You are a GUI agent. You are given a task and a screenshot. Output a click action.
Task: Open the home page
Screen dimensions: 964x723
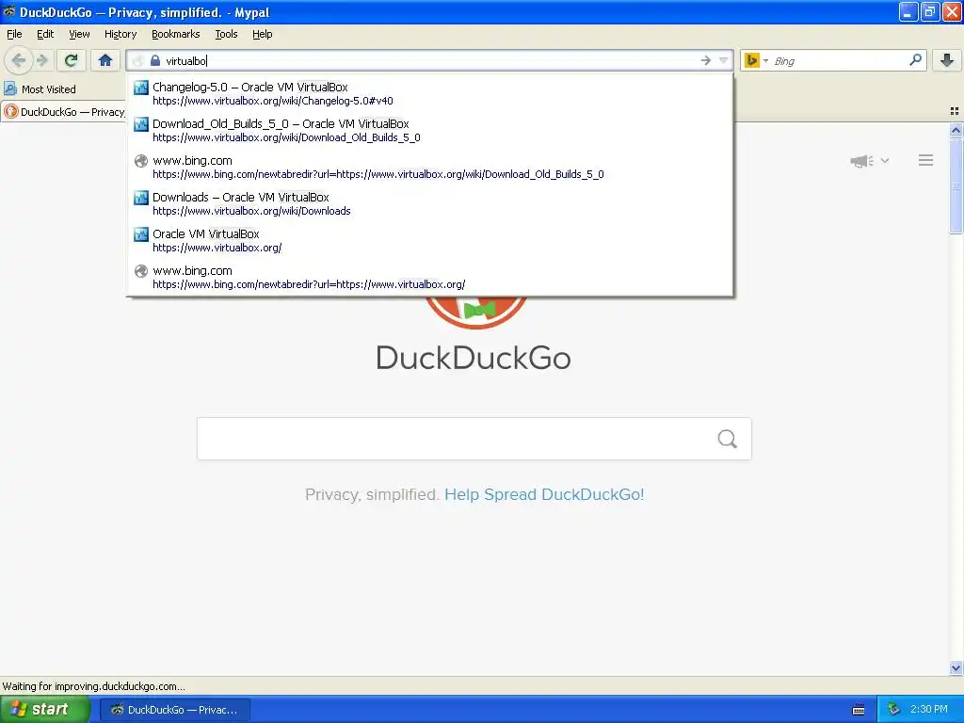pos(105,60)
